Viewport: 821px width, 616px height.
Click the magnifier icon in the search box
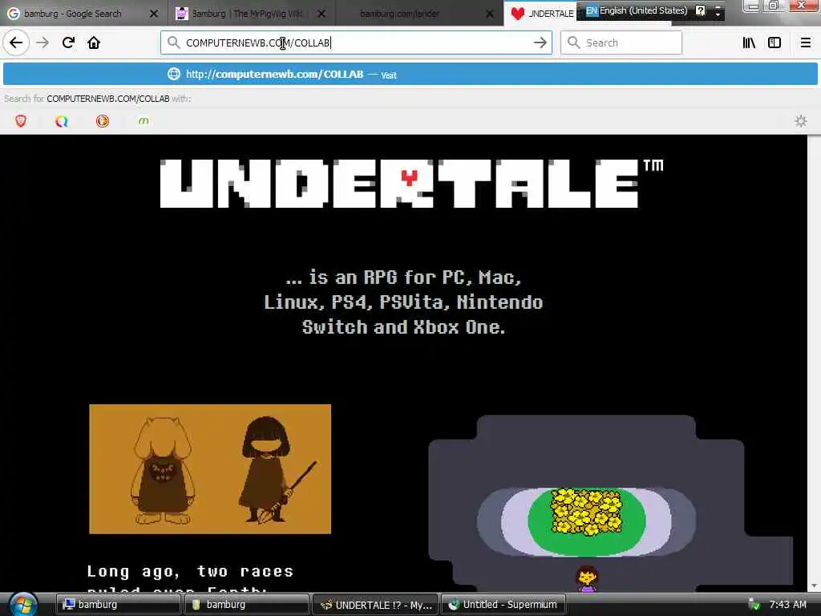coord(573,43)
